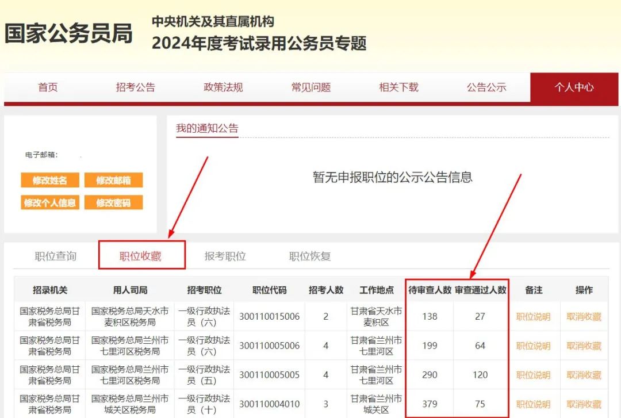Select the 职位代码 cell 300110005006
This screenshot has height=418, width=621.
(x=269, y=346)
